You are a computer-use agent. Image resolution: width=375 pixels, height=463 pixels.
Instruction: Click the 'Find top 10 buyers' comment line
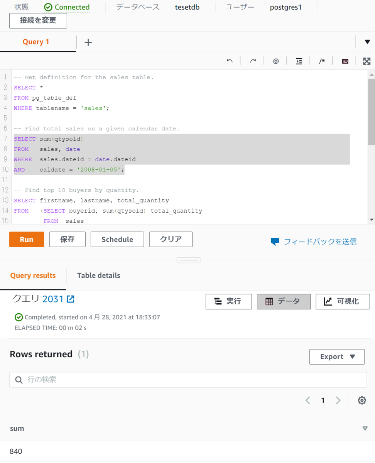click(x=76, y=190)
